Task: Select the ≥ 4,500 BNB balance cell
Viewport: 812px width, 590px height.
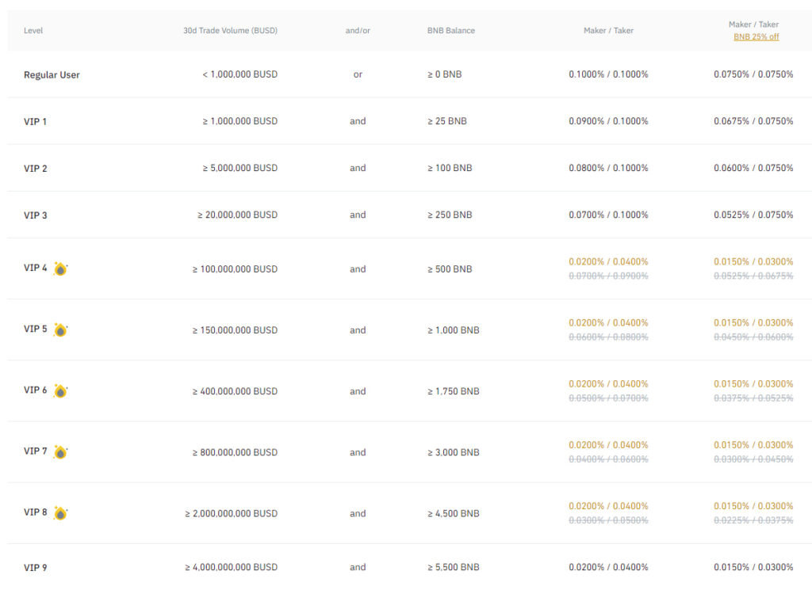Action: [x=453, y=513]
